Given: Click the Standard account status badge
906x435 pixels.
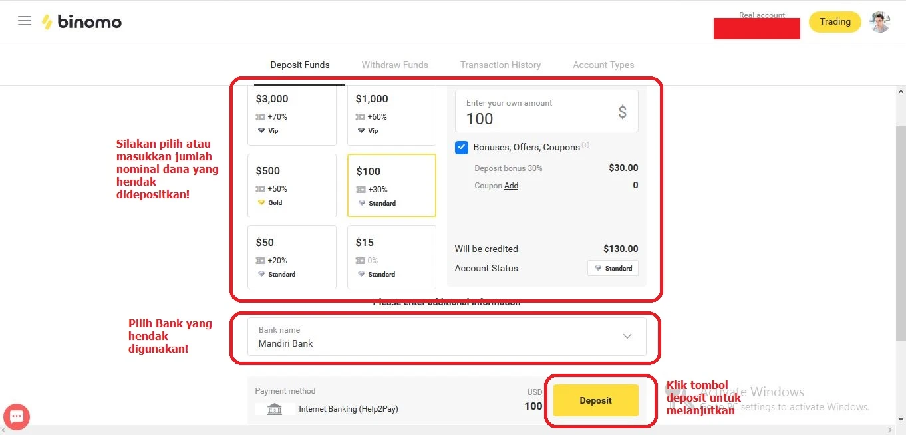Looking at the screenshot, I should click(x=613, y=268).
